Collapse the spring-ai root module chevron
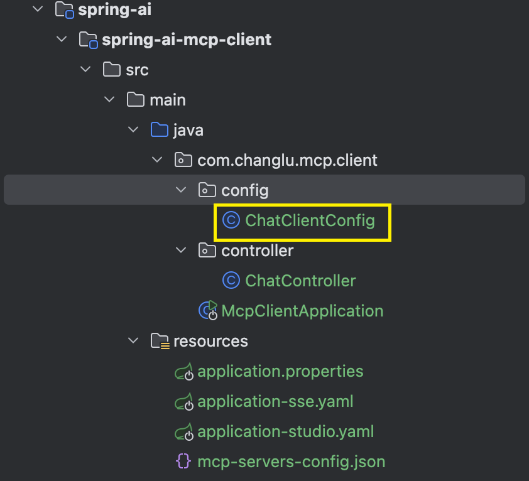The image size is (529, 481). click(x=38, y=9)
